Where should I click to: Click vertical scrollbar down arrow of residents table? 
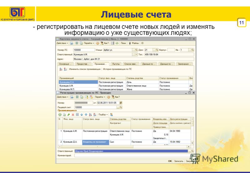(192, 143)
